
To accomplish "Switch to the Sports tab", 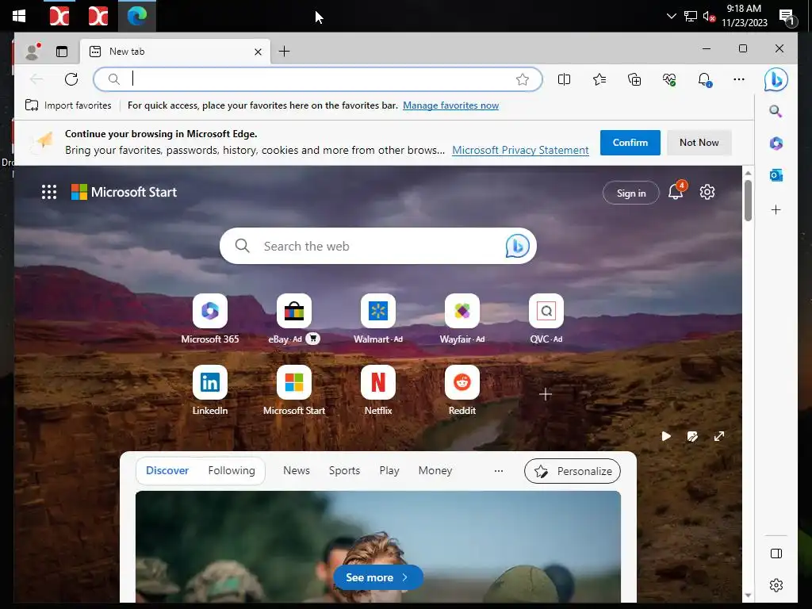I will tap(344, 471).
